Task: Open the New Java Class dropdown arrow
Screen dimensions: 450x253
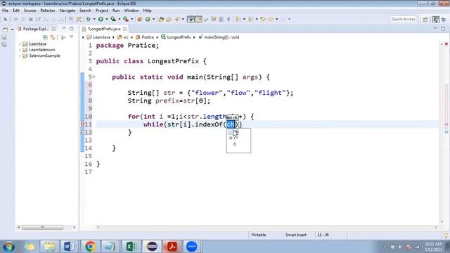Action: pos(153,19)
